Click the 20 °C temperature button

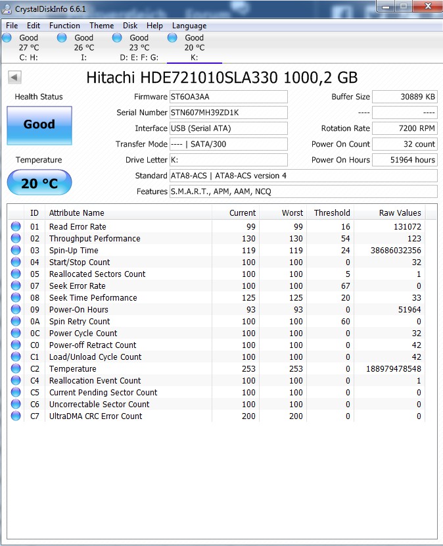click(39, 182)
